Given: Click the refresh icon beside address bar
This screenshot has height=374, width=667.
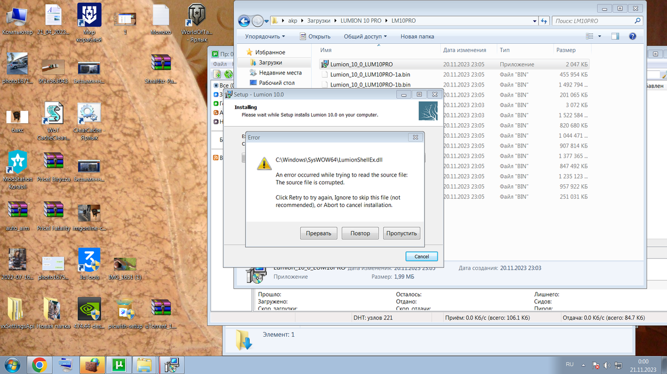Looking at the screenshot, I should (x=544, y=21).
